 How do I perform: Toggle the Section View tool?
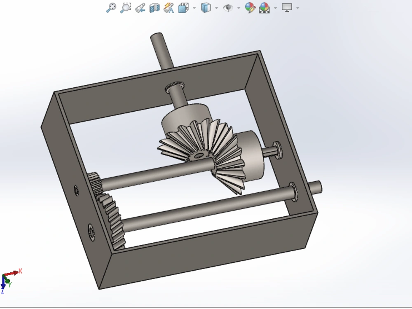(x=154, y=7)
